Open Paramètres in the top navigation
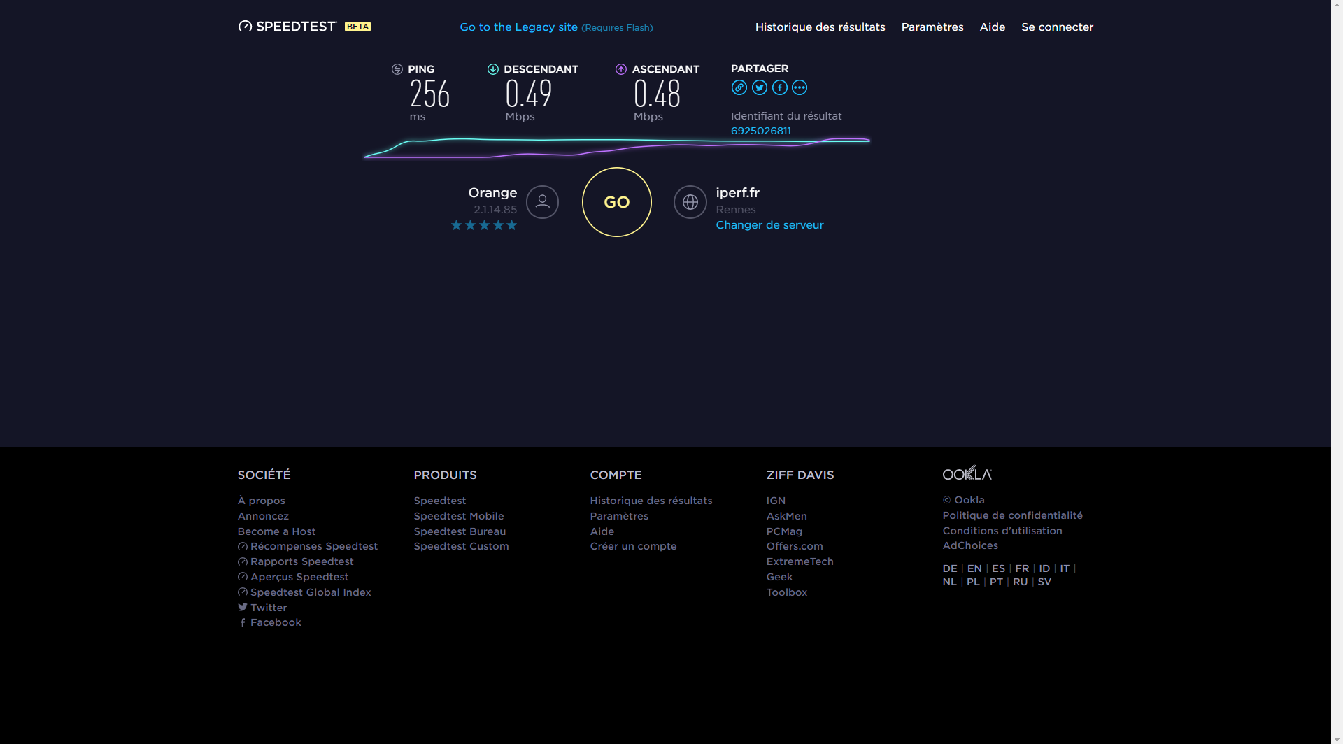The image size is (1343, 744). click(x=932, y=27)
